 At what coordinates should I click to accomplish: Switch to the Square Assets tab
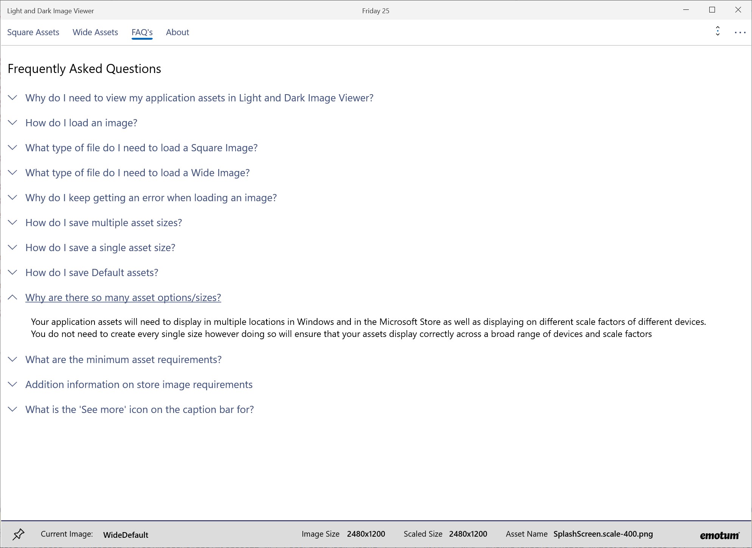coord(33,32)
